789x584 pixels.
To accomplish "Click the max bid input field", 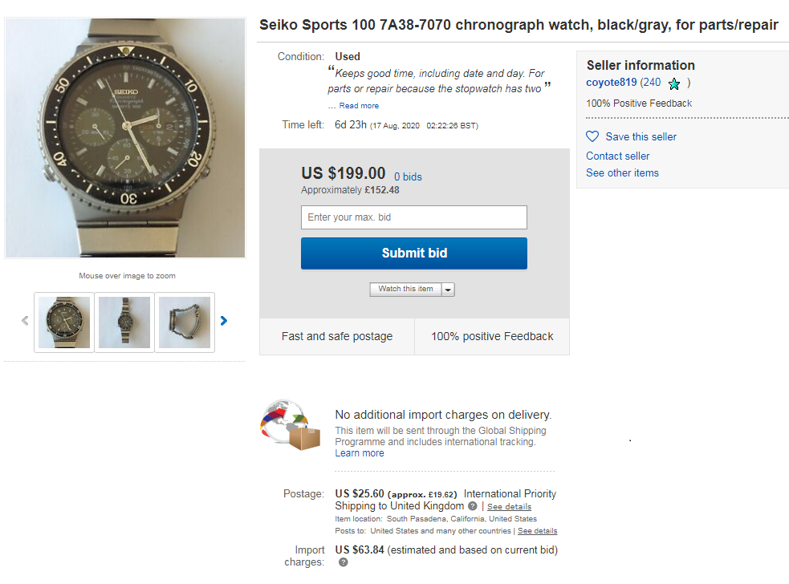I will pos(413,217).
